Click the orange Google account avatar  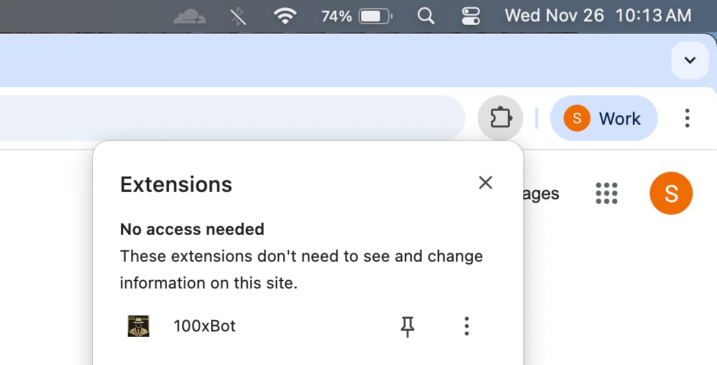coord(671,193)
